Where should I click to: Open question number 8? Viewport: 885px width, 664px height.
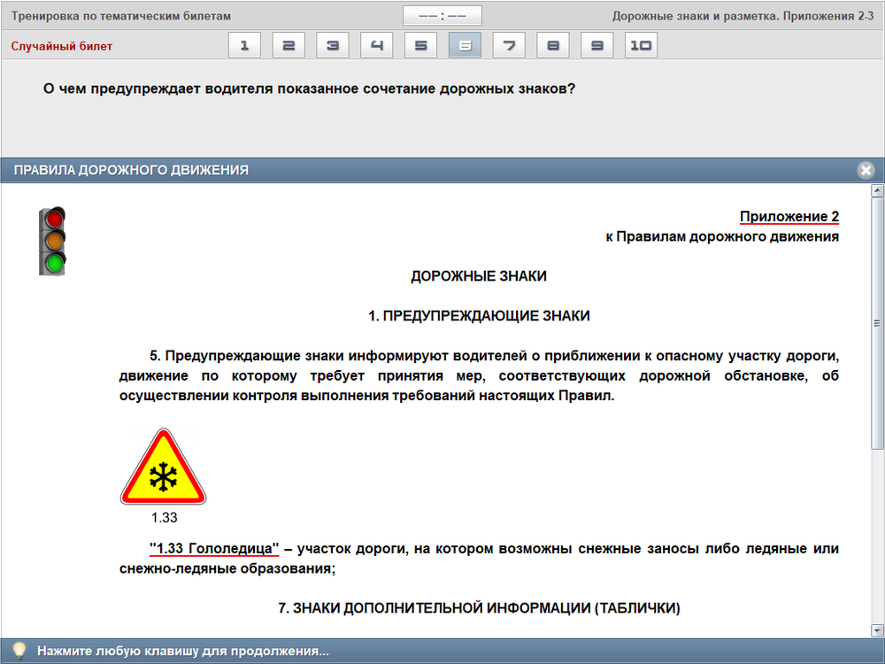click(x=553, y=45)
